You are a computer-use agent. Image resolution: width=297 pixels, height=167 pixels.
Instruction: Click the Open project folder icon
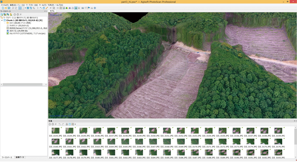pos(6,8)
